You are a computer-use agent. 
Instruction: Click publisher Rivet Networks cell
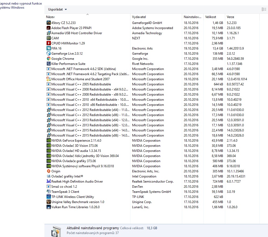[x=143, y=64]
